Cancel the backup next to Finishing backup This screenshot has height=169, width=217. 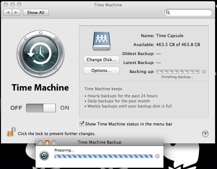pos(204,72)
